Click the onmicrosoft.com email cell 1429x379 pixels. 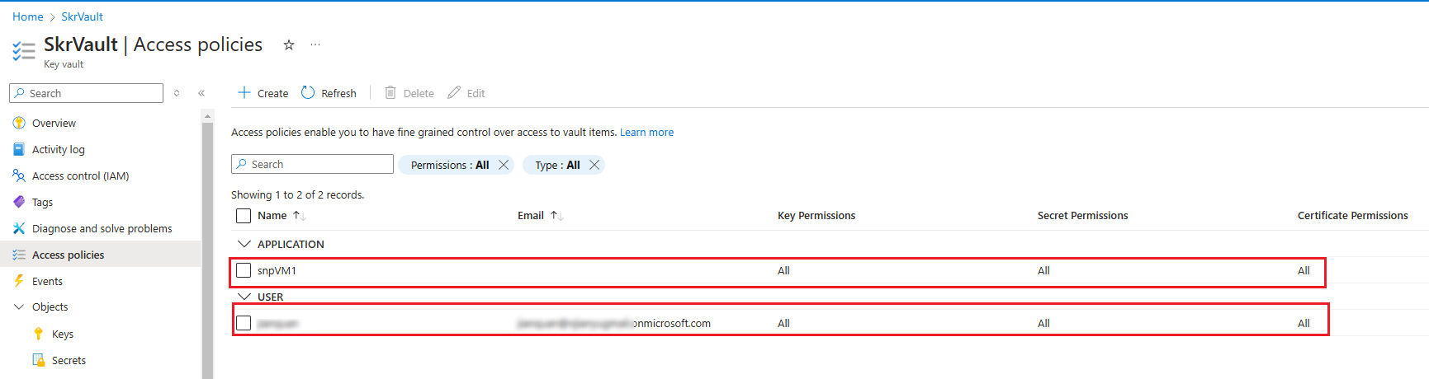613,323
